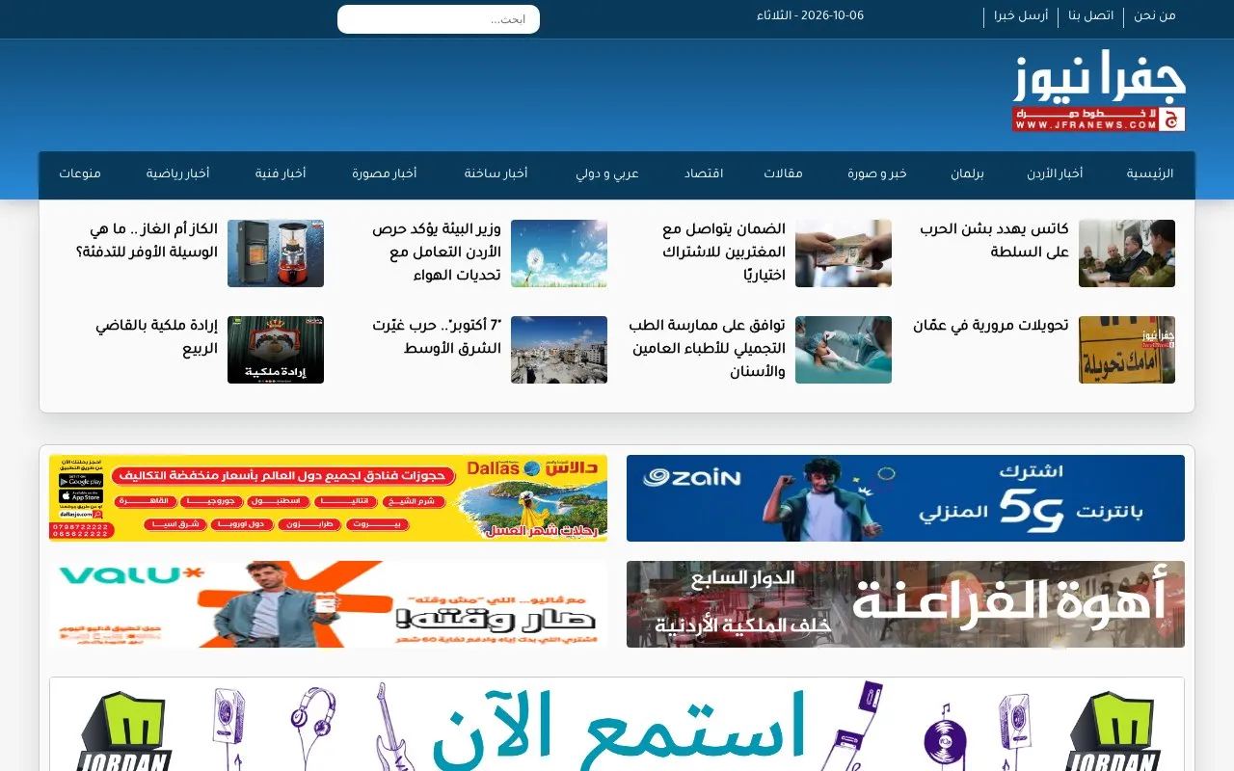The width and height of the screenshot is (1234, 771).
Task: Open the اتصل بنا link
Action: pos(1090,16)
